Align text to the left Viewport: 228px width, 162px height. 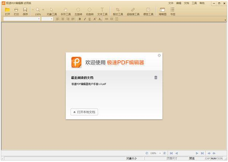pos(58,19)
